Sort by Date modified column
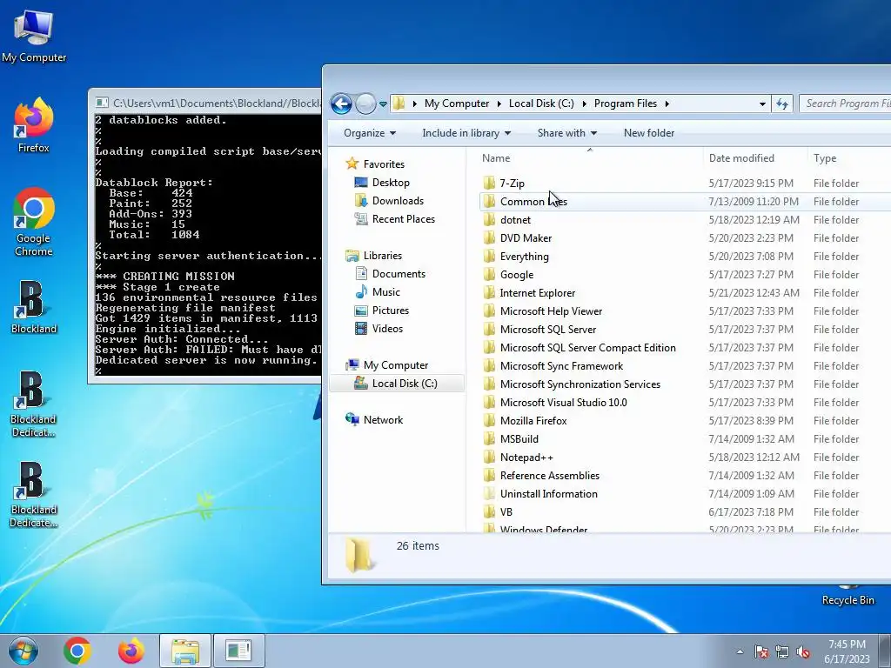 [754, 158]
